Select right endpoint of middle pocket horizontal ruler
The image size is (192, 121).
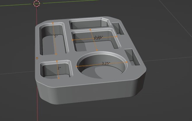coord(116,36)
